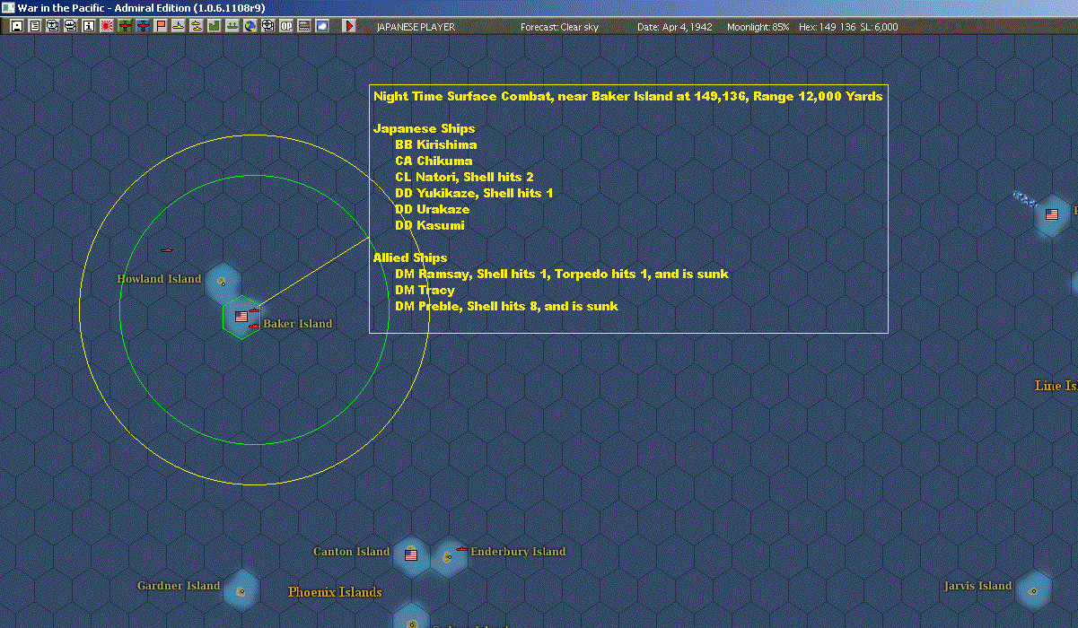Image resolution: width=1078 pixels, height=628 pixels.
Task: Click the 'Howland Island' map label
Action: click(159, 279)
